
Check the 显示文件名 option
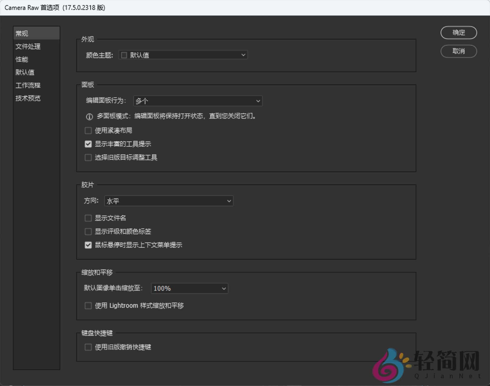point(88,218)
